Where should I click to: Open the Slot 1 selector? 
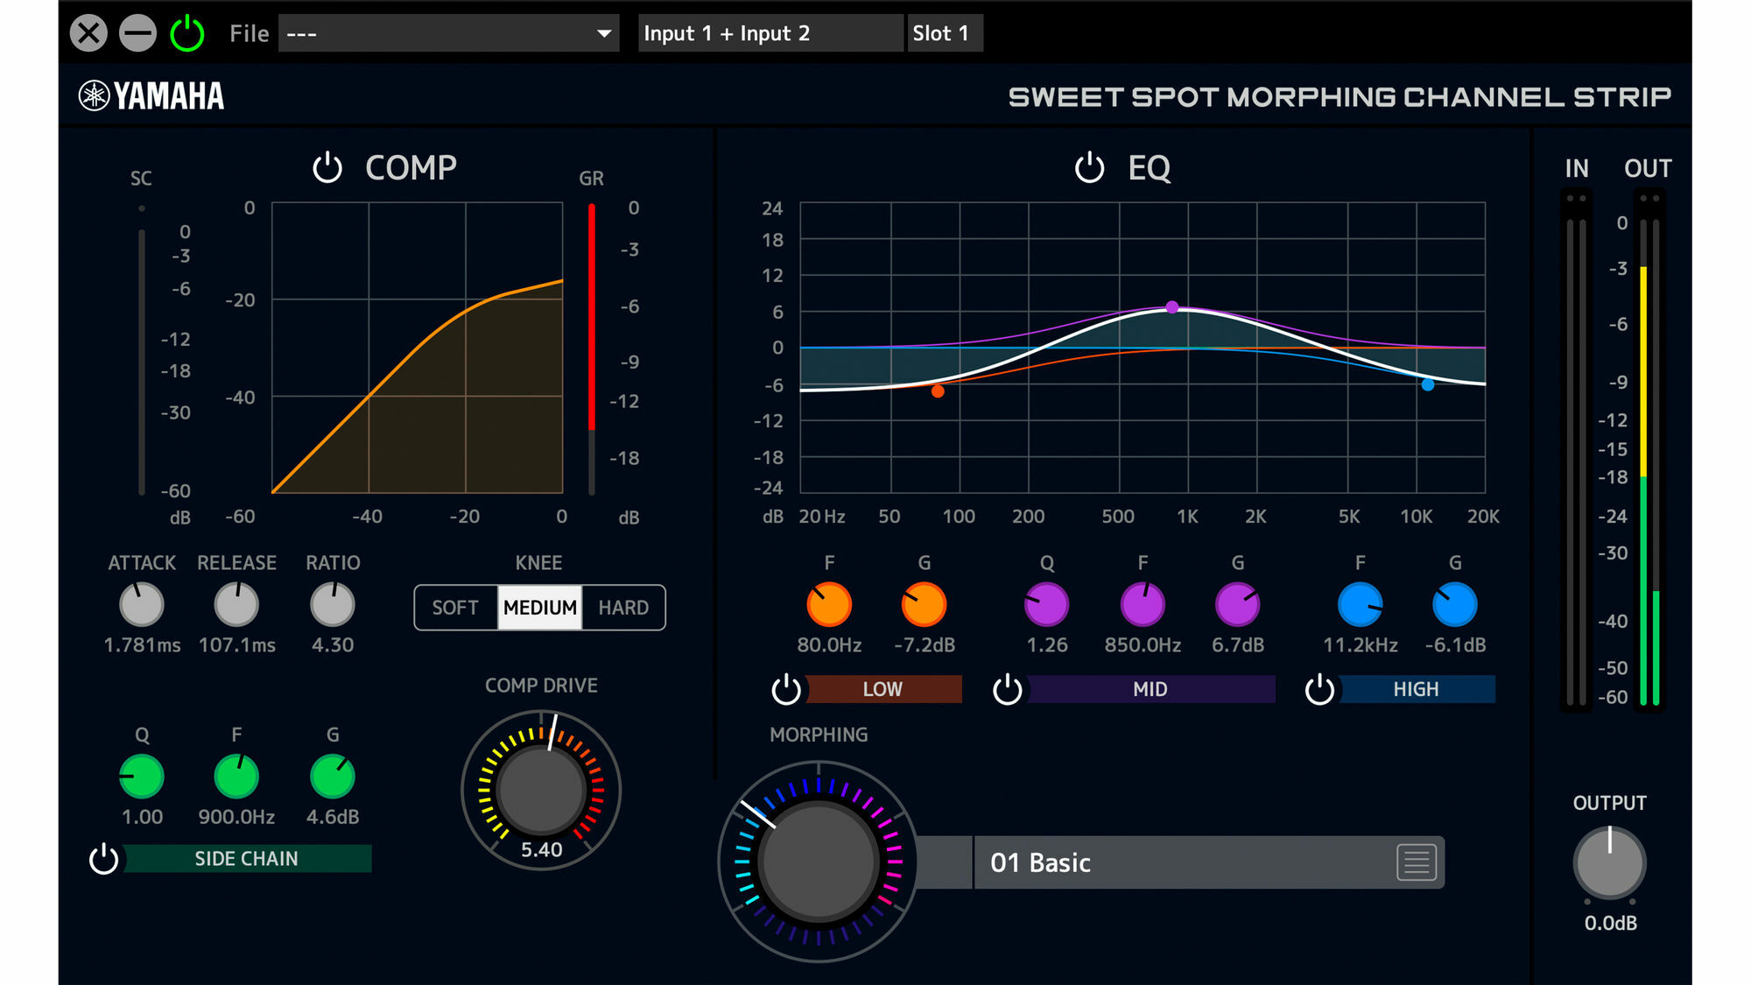(945, 33)
